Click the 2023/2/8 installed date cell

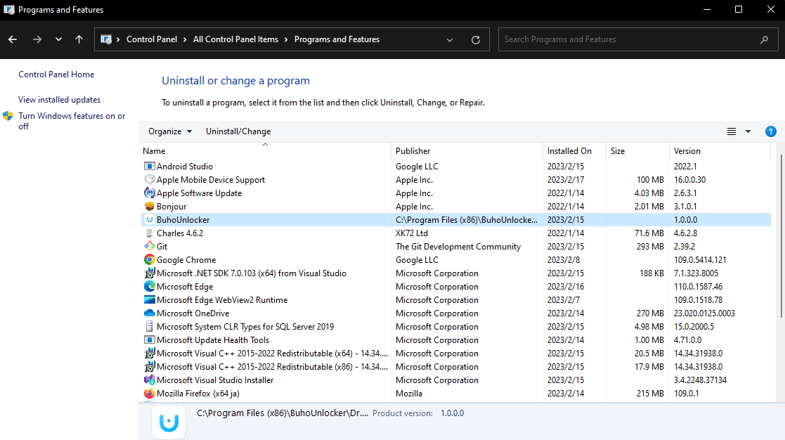pos(564,260)
